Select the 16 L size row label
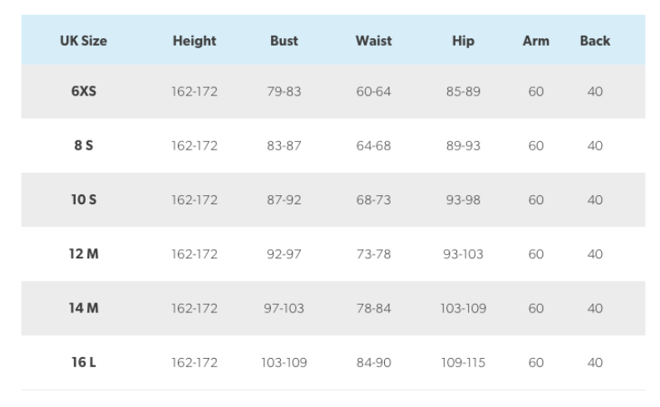 coord(83,363)
